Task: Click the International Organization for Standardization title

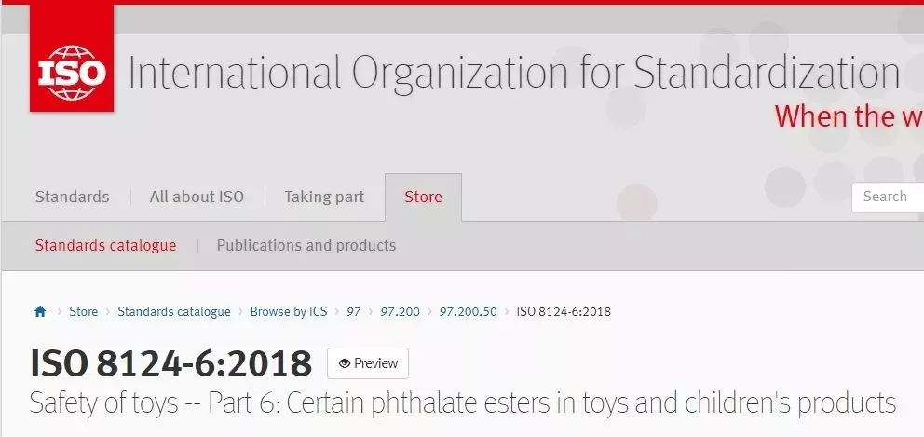Action: point(514,73)
